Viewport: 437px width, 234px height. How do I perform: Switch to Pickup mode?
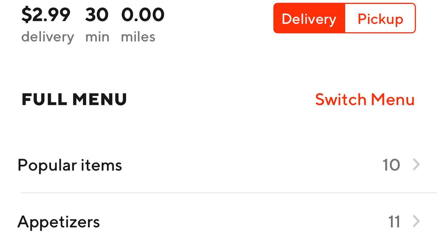click(x=380, y=19)
